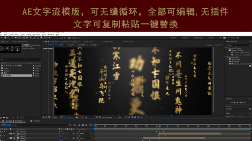Toggle the Snapping checkbox
Viewport: 252px width, 141px height.
69,38
